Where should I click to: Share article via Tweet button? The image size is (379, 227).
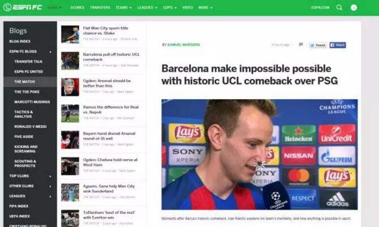coord(318,45)
